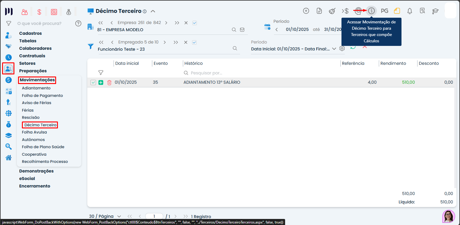
Task: Open Férias under Movimentações
Action: click(28, 110)
